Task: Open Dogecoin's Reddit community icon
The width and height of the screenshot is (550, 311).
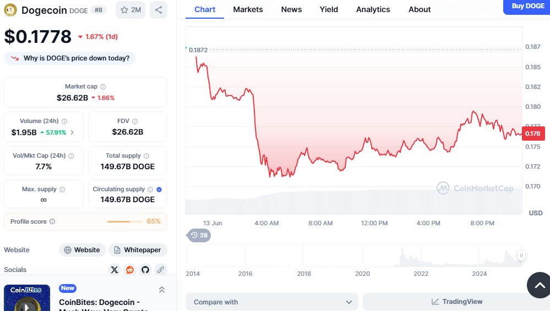Action: pos(130,270)
